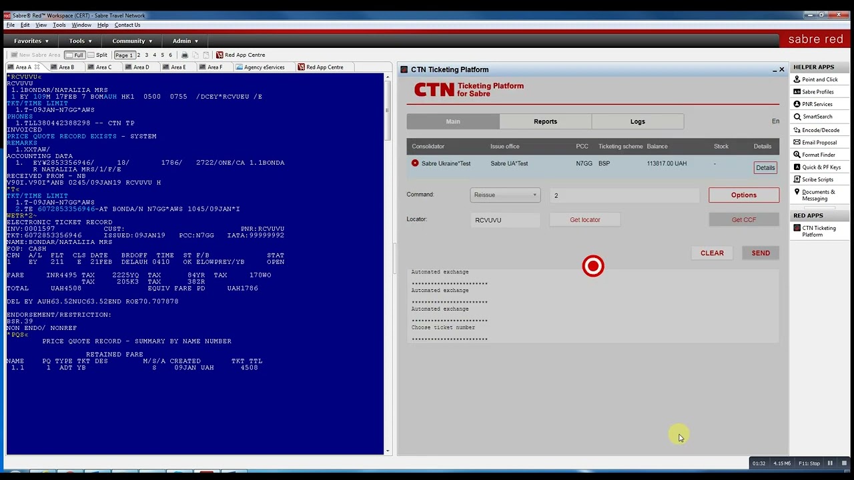Click the Details button for Sabre Ukraine

765,167
